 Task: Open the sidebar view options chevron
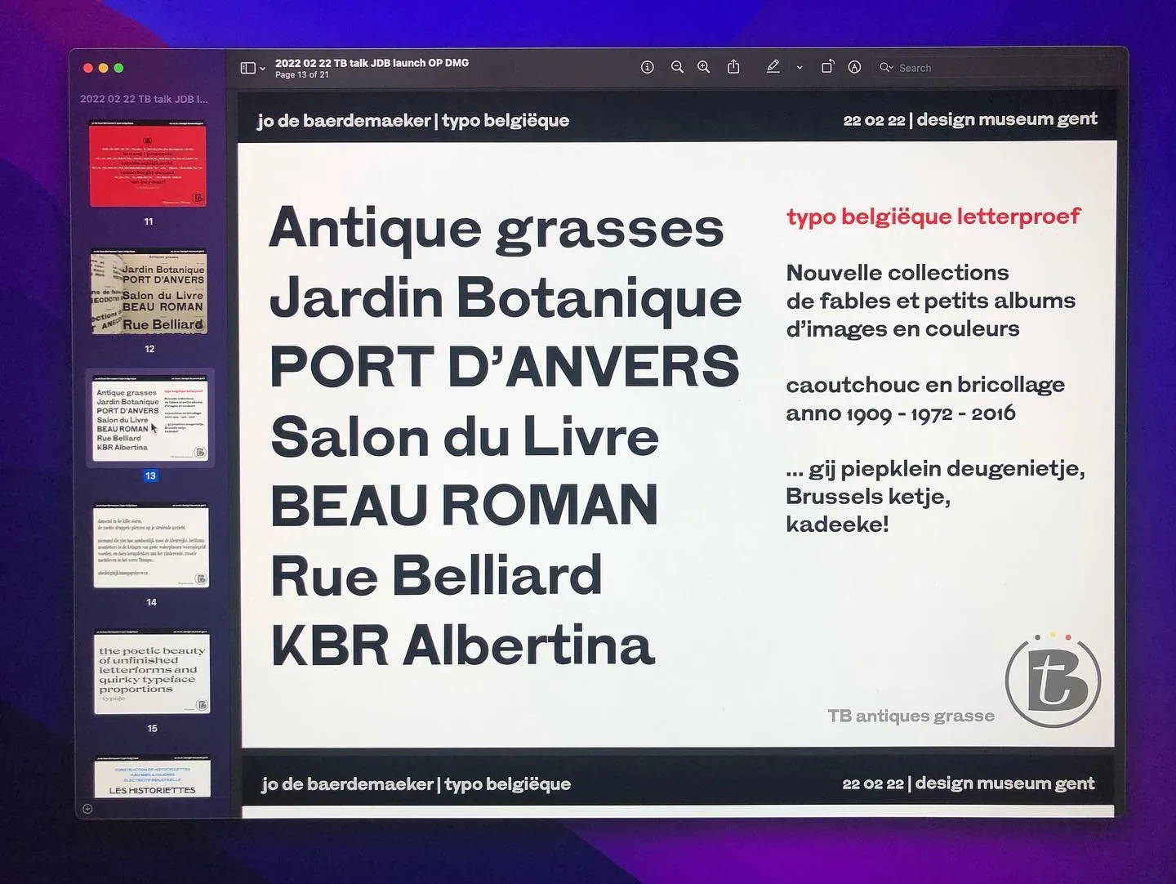point(262,69)
